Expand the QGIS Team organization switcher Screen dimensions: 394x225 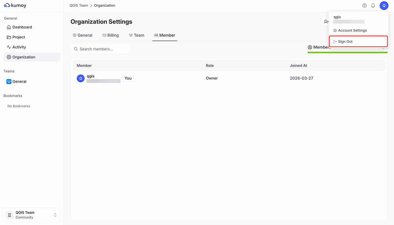click(x=31, y=215)
